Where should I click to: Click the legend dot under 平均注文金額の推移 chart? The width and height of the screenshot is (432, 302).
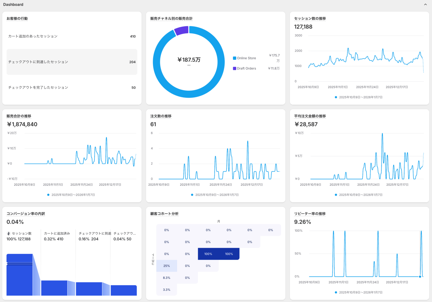336,195
